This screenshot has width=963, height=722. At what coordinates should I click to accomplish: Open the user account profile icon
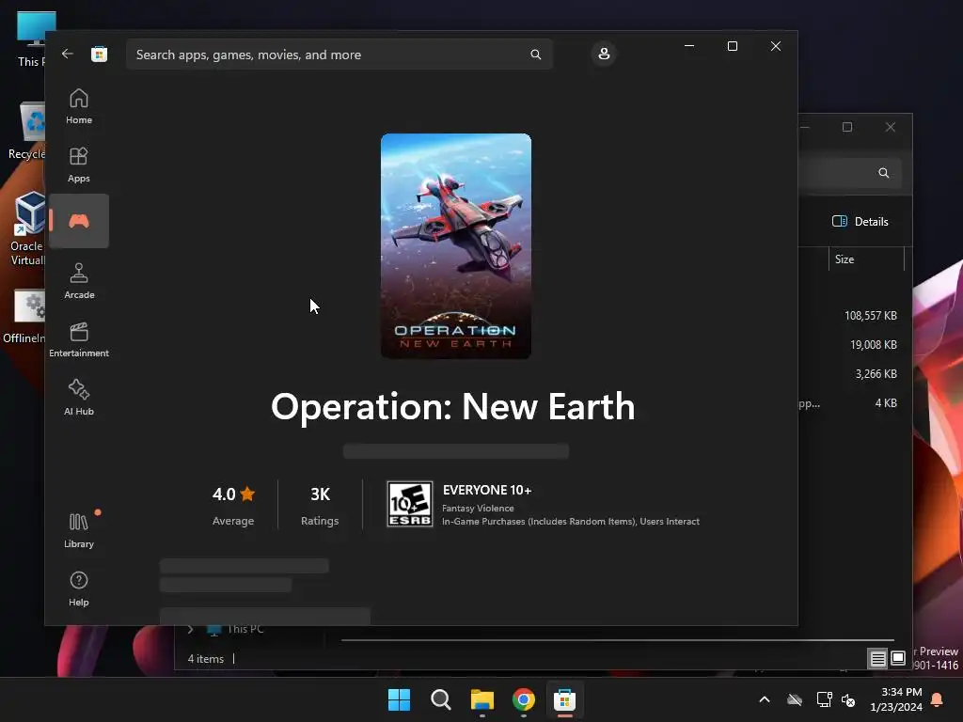point(604,54)
